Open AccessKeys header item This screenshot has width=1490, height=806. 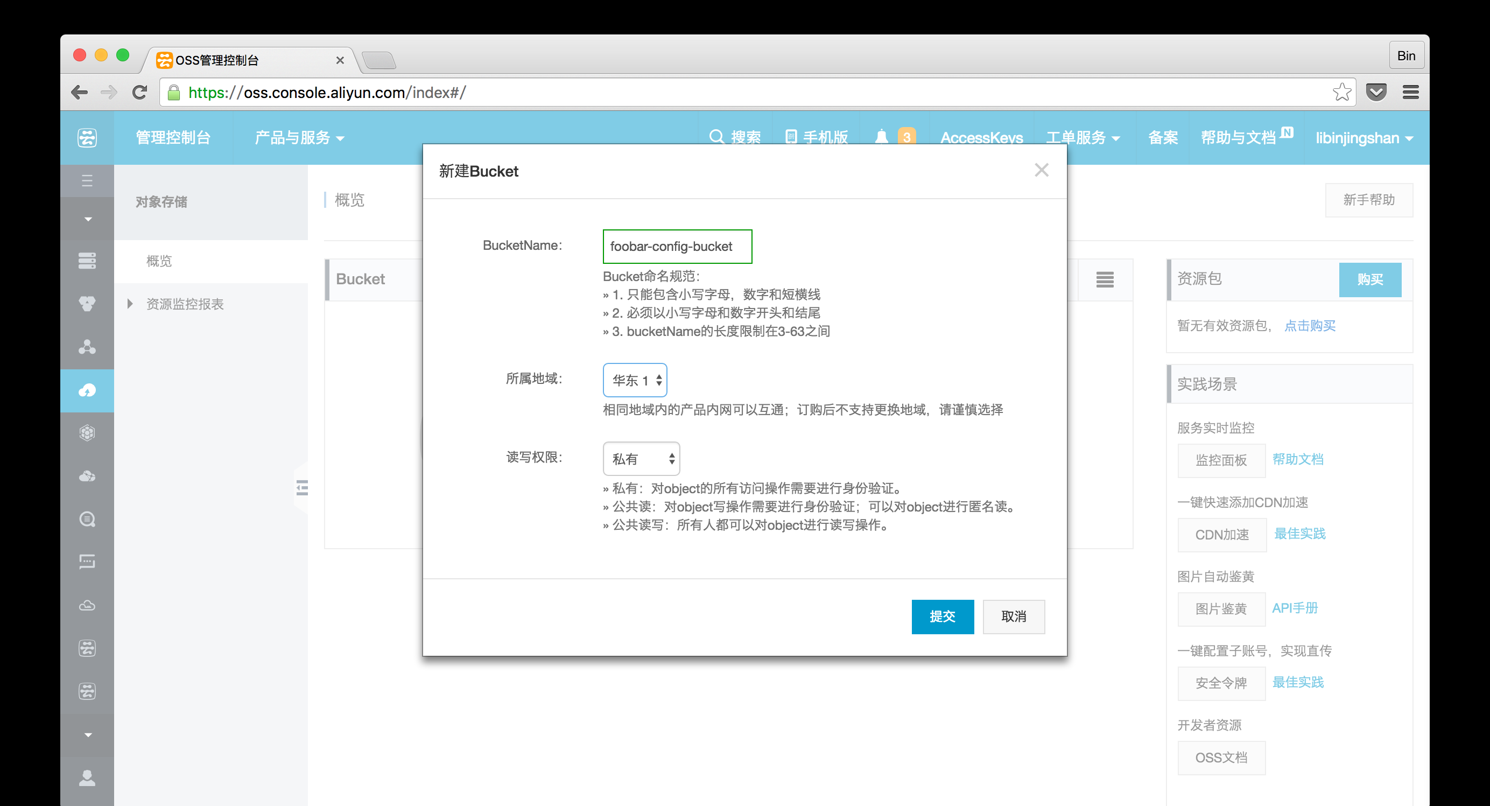981,138
